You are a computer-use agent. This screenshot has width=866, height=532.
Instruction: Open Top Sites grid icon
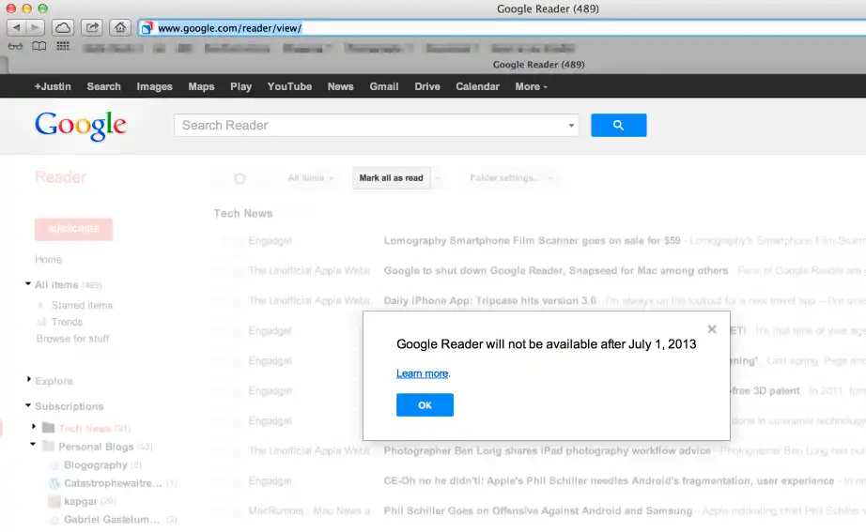(x=63, y=46)
